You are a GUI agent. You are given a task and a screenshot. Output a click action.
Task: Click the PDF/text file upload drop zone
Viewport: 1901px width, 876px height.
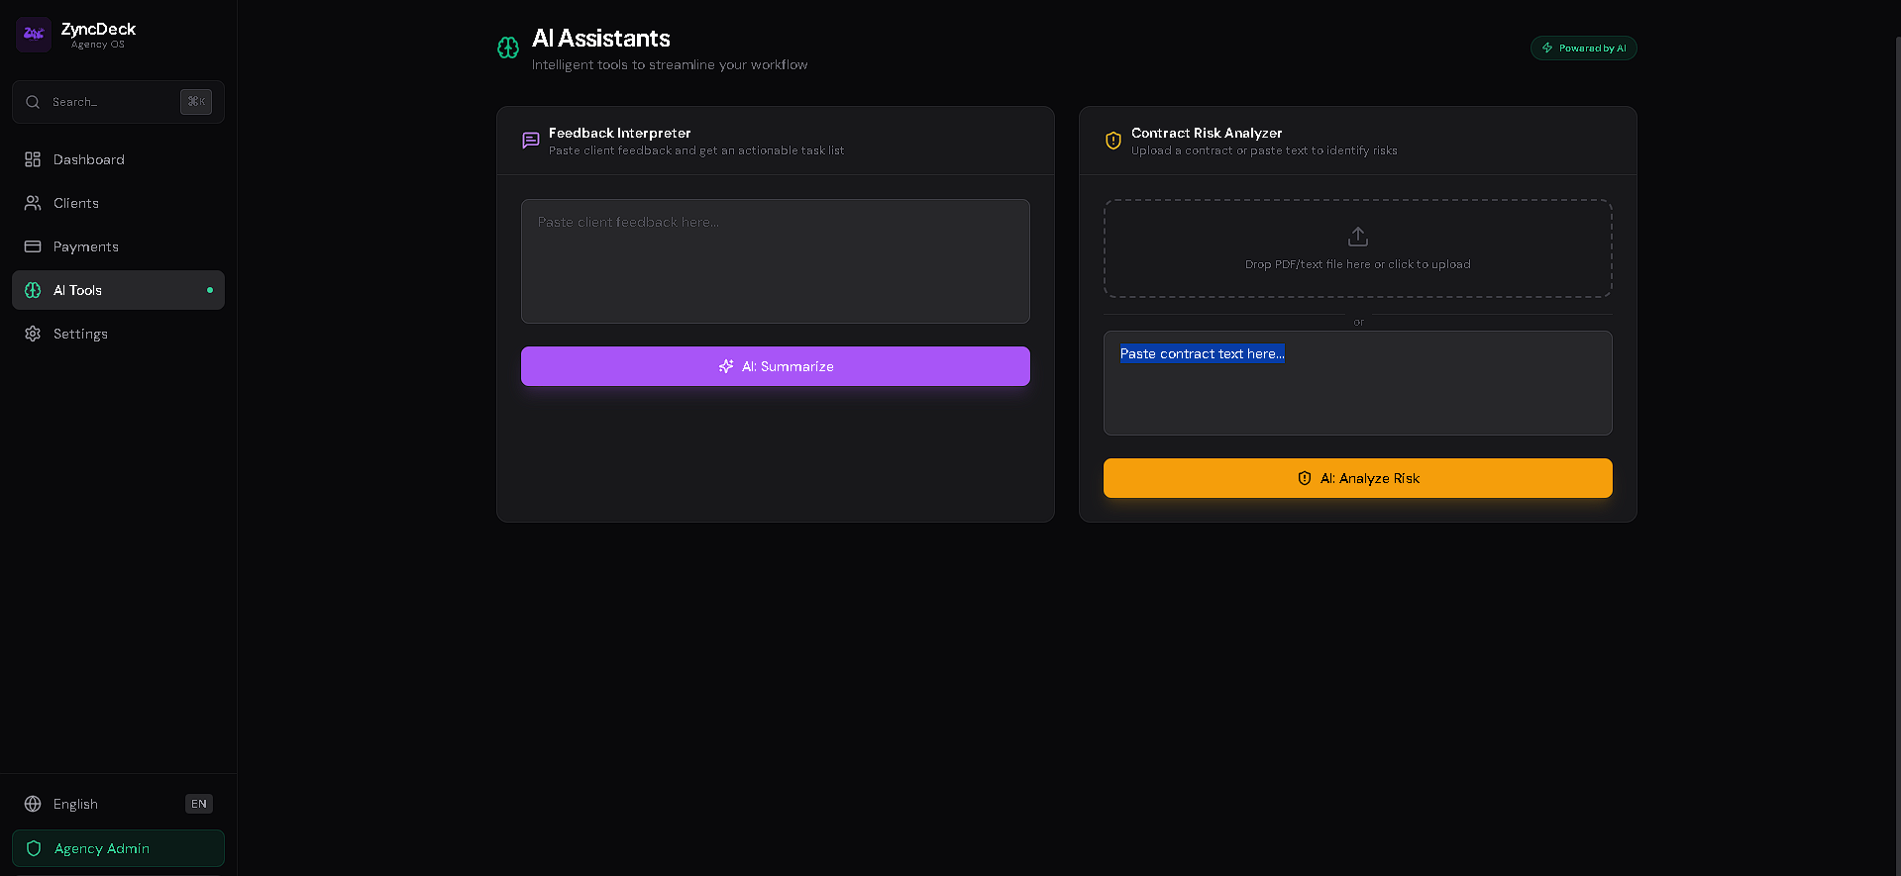tap(1358, 248)
